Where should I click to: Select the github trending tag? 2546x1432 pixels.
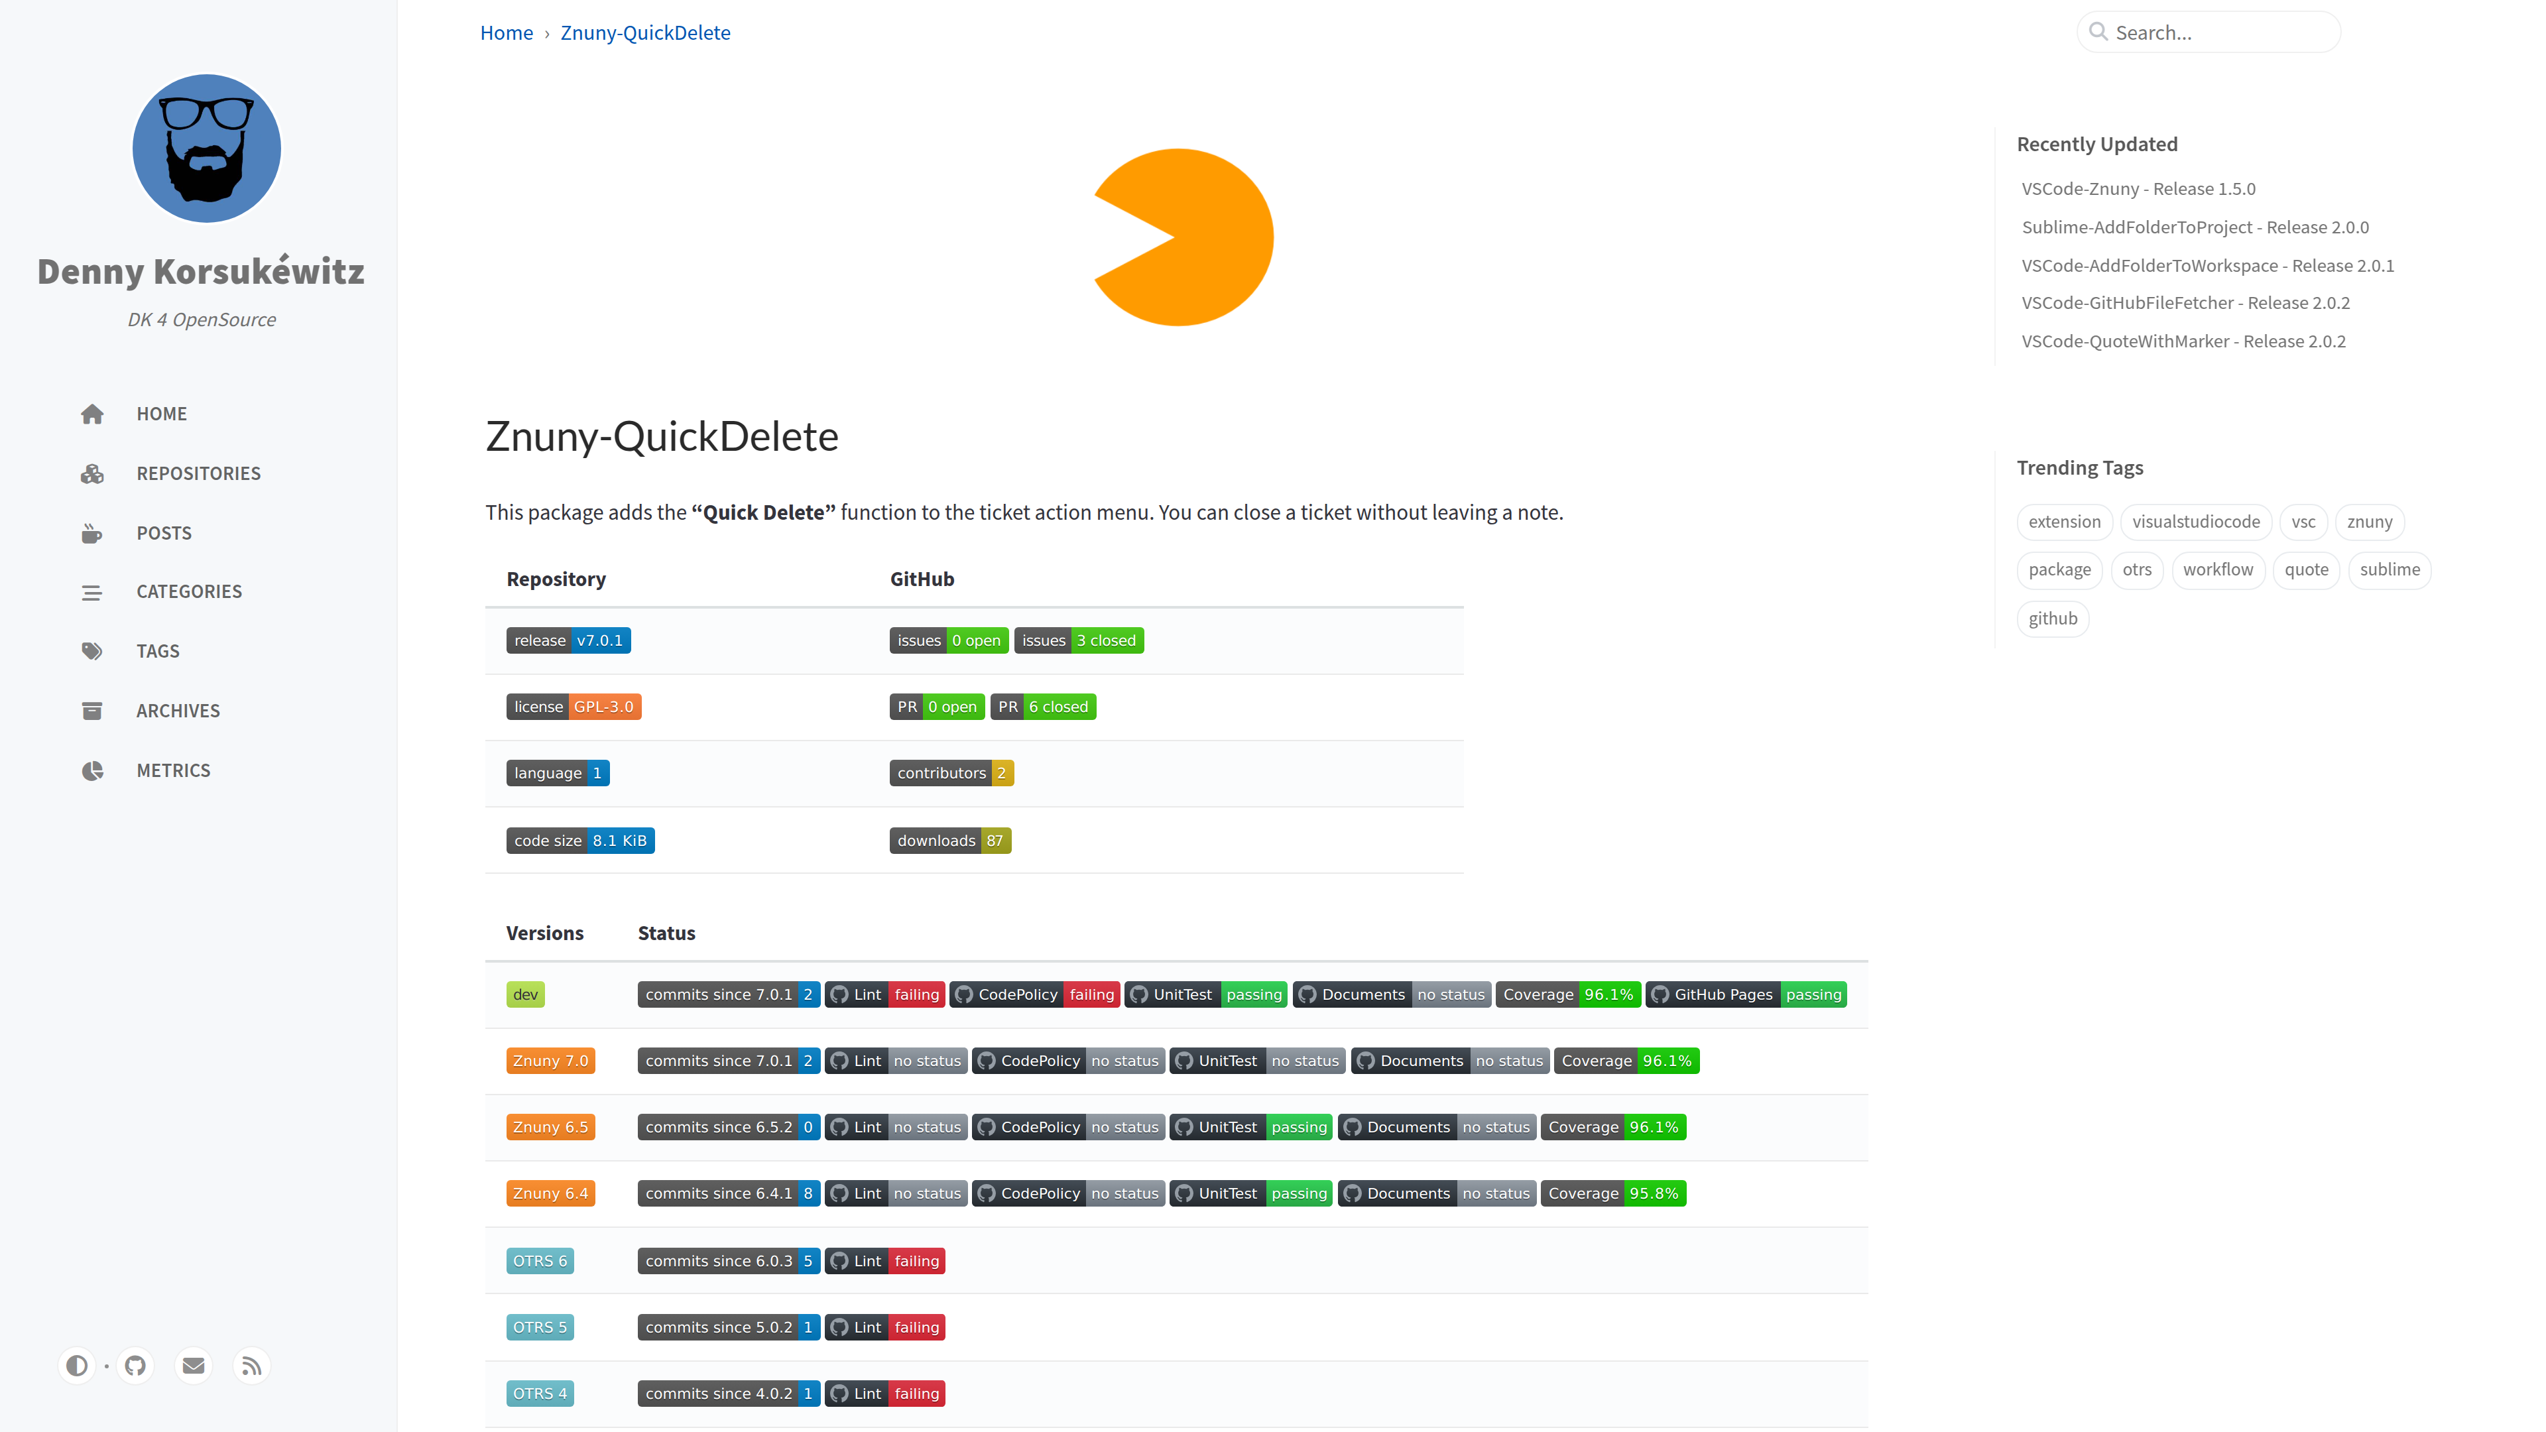(2053, 619)
